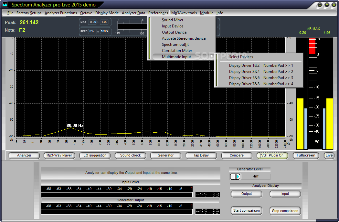Click the Note value F2
This screenshot has height=222, width=339.
pos(22,30)
